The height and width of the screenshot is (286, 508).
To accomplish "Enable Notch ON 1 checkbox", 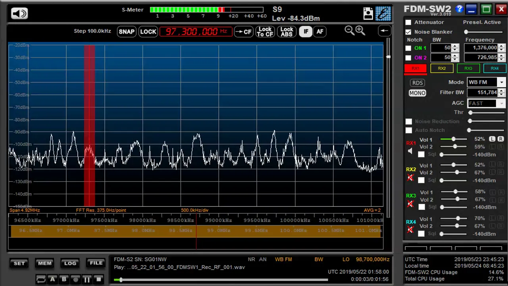I will coord(408,48).
